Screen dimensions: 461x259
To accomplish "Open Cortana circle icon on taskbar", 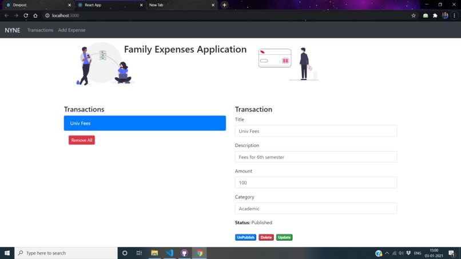I will tap(125, 253).
